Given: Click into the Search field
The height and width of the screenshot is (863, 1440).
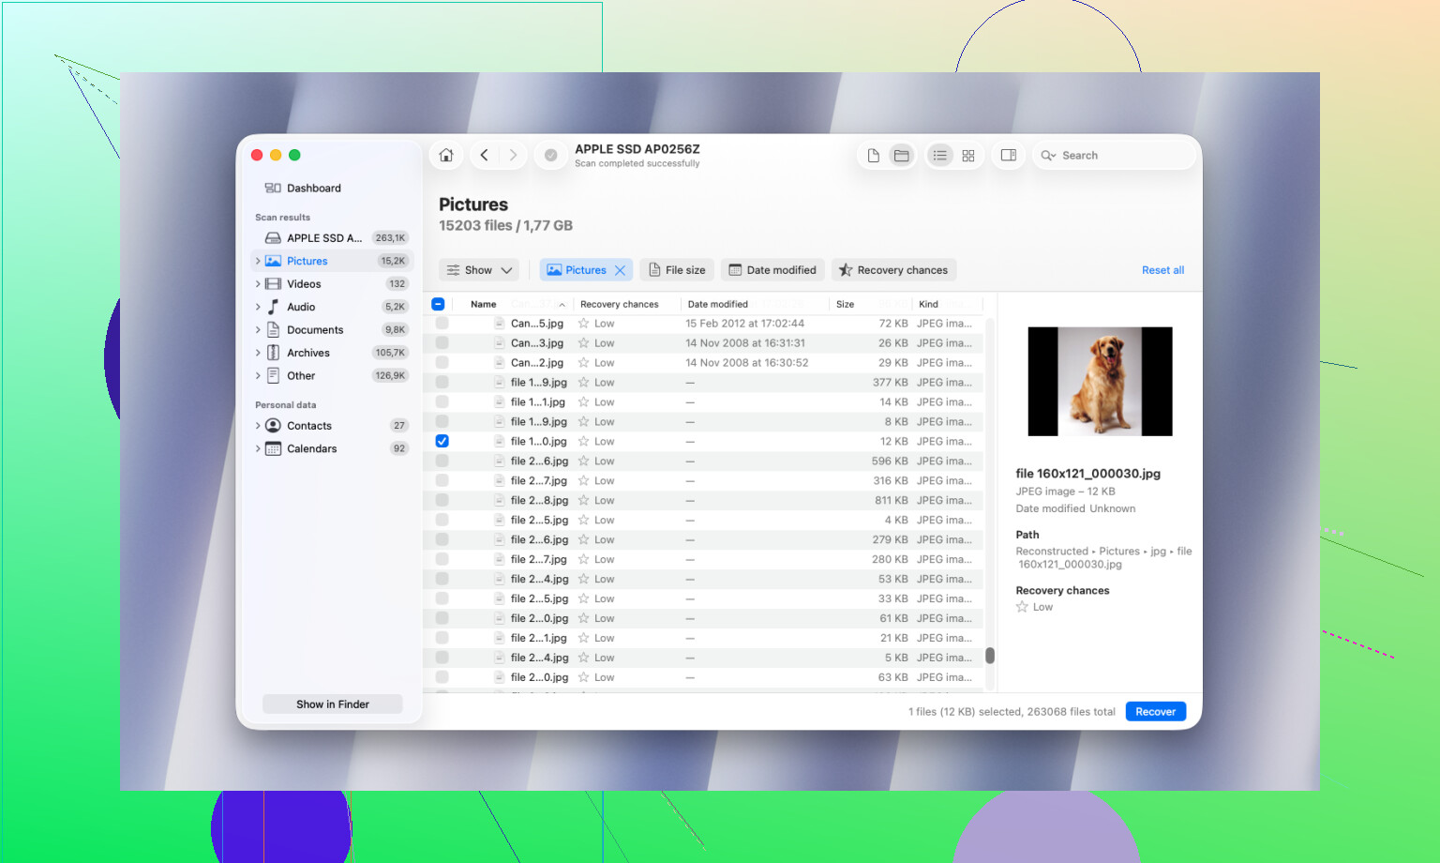Looking at the screenshot, I should tap(1115, 156).
